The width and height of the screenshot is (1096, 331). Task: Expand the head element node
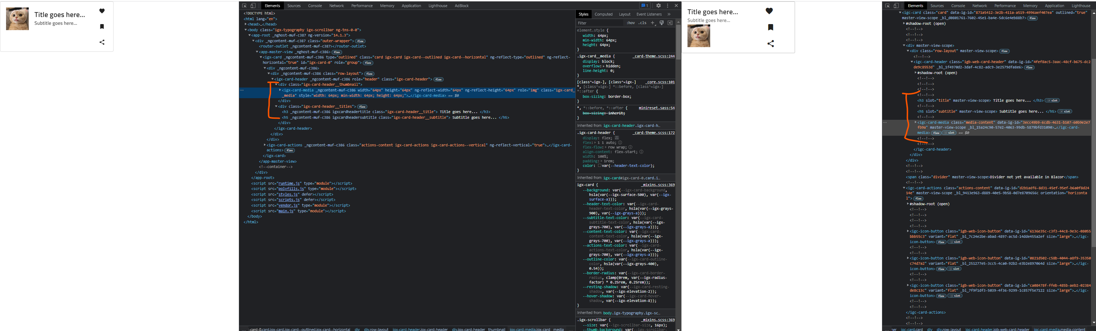(246, 24)
